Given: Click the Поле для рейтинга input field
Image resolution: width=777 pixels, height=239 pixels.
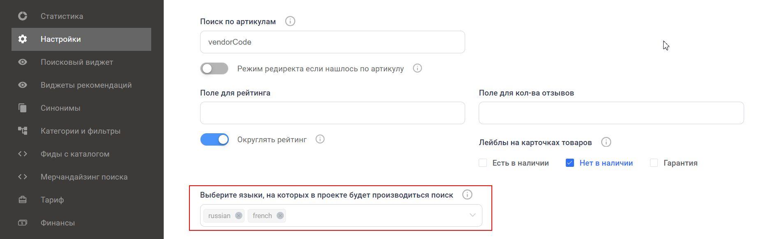Looking at the screenshot, I should tap(332, 113).
